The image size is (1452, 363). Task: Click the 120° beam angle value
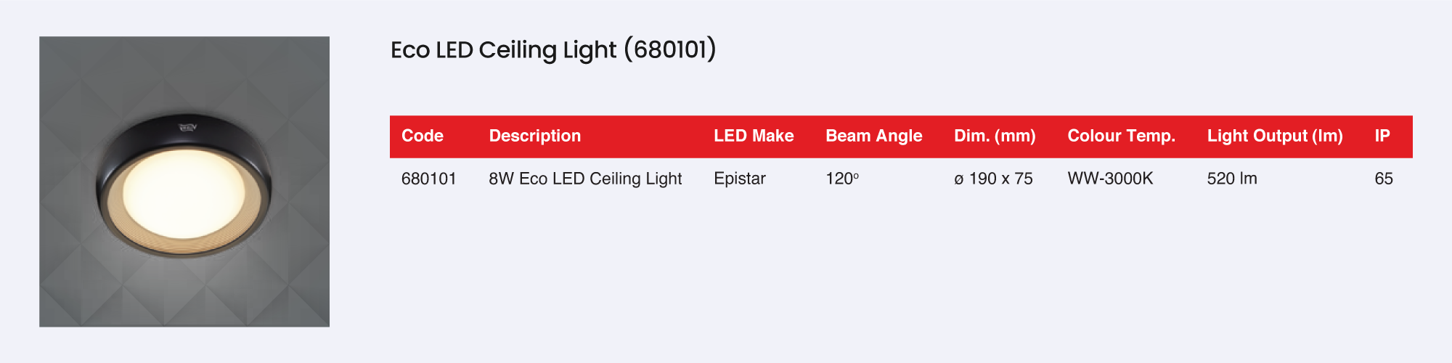842,179
